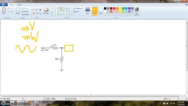This screenshot has width=188, height=106.
Task: Pick the black color swatch
Action: 105,9
